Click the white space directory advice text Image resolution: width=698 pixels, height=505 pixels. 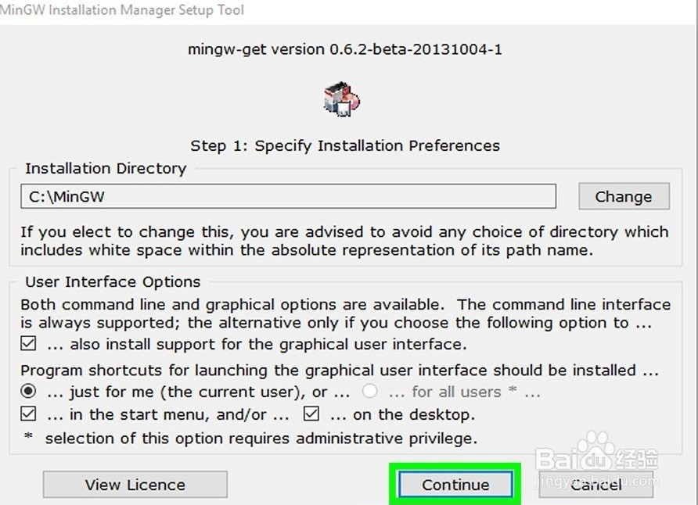[344, 241]
